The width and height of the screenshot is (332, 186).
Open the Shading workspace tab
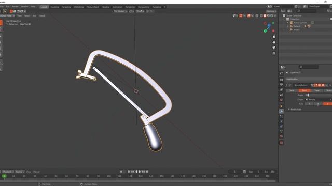[106, 7]
